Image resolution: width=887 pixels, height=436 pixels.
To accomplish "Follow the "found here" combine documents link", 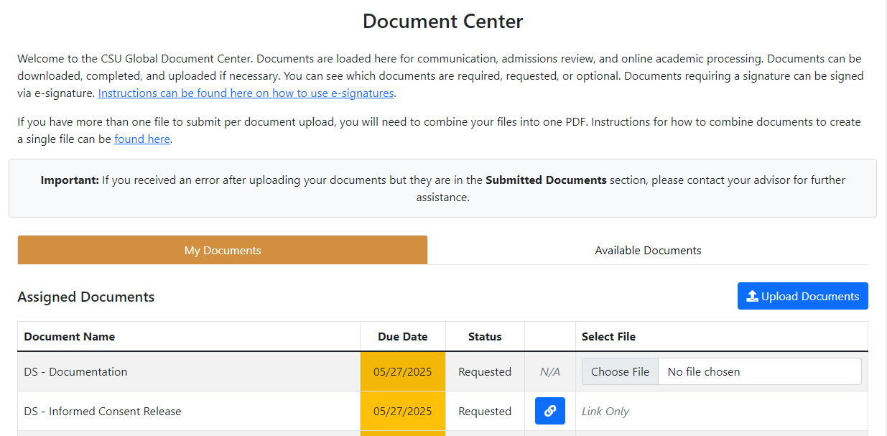I will [x=142, y=139].
